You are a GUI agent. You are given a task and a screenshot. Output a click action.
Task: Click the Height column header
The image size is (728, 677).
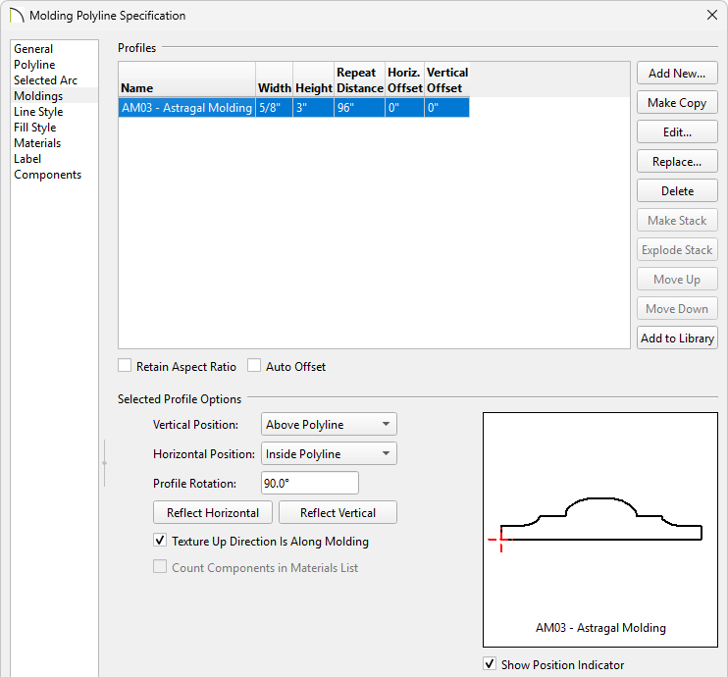tap(313, 79)
